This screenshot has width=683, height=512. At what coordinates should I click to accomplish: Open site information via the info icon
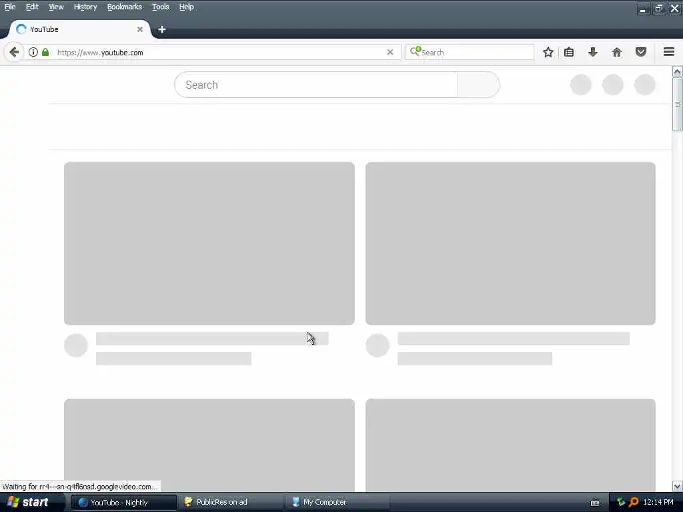click(33, 52)
